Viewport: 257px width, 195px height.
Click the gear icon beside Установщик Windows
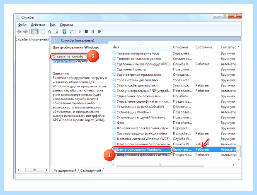(114, 112)
